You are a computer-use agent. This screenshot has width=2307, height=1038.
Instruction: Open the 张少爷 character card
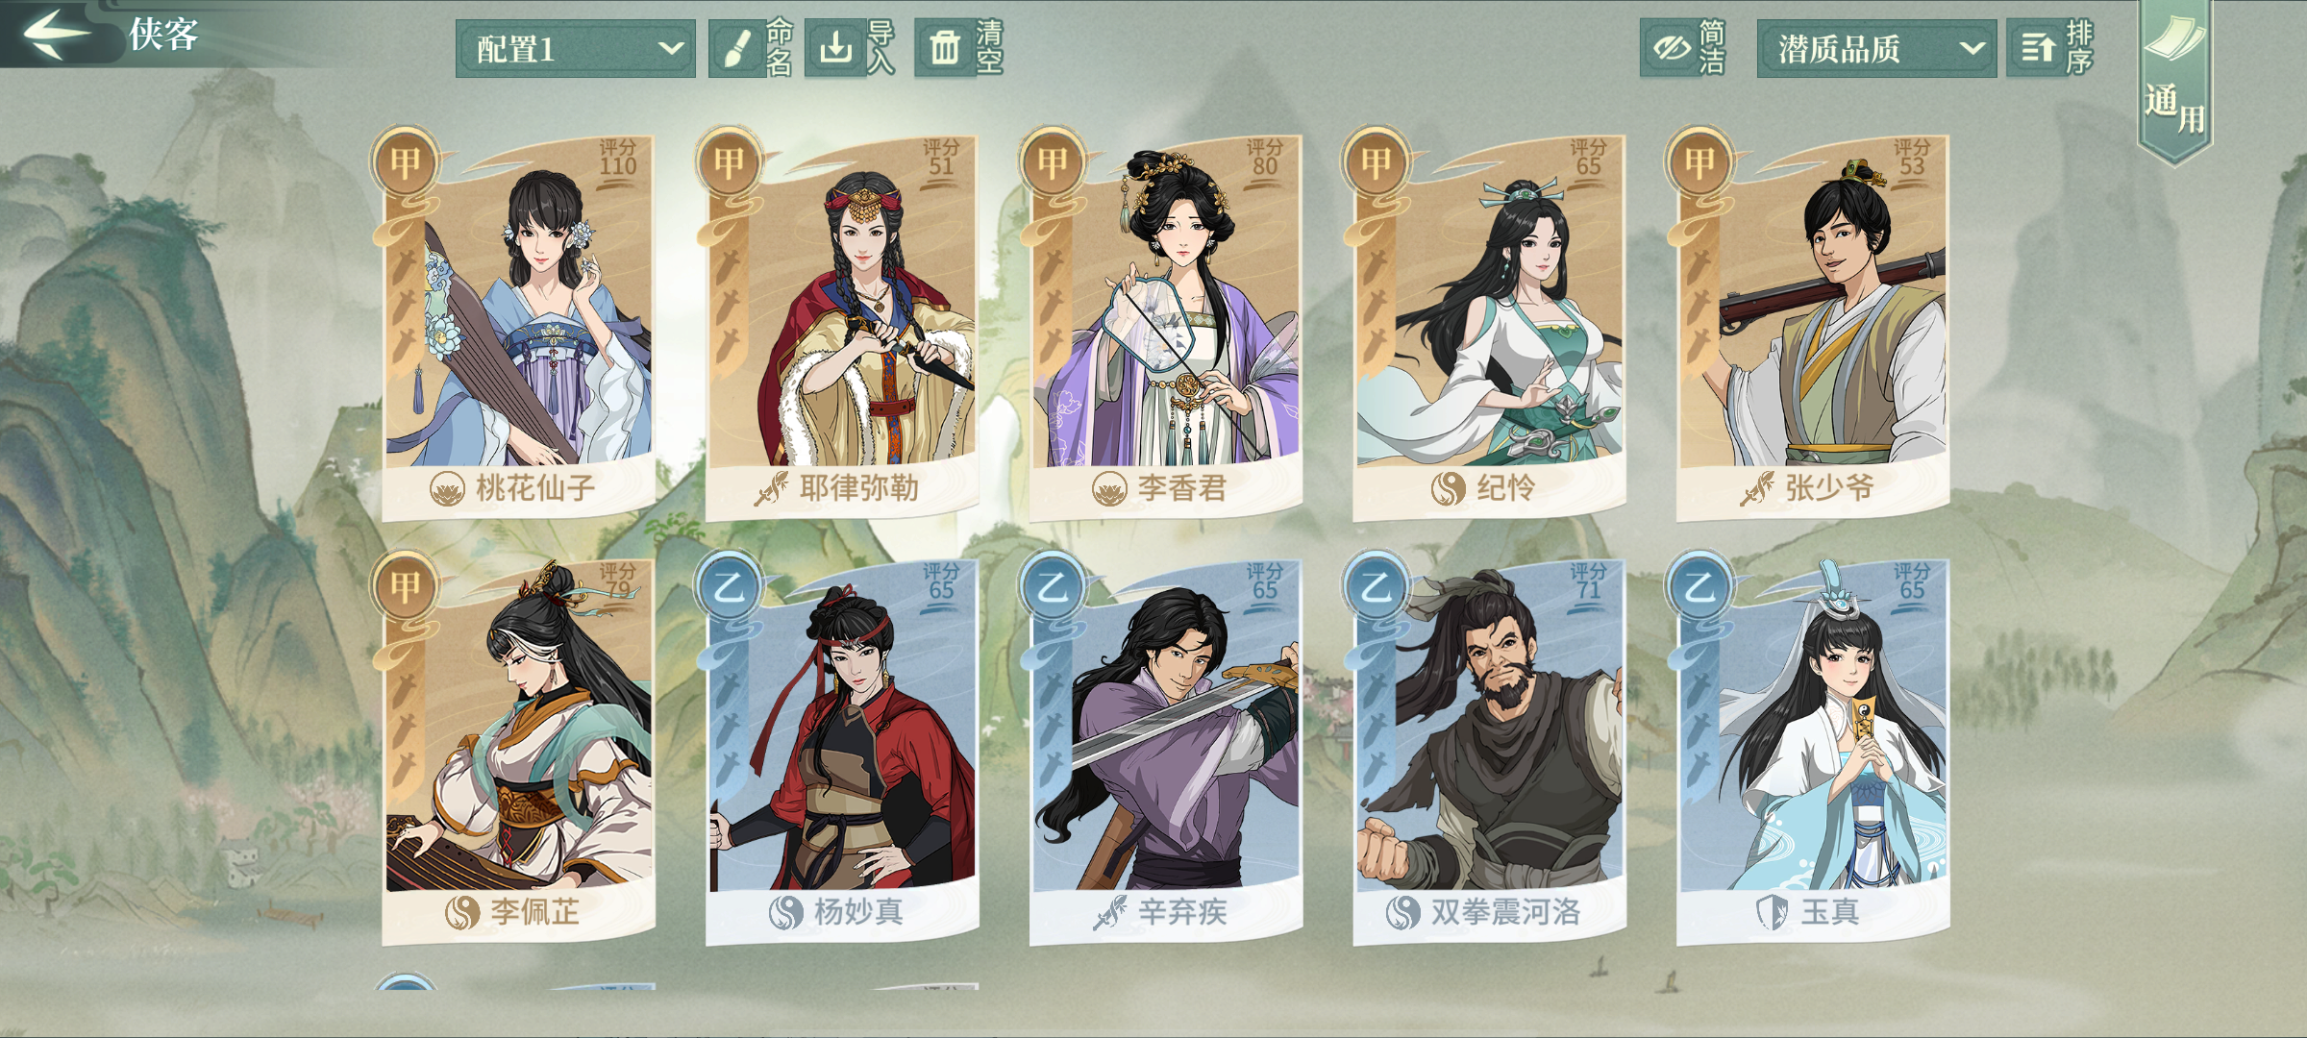coord(1813,325)
